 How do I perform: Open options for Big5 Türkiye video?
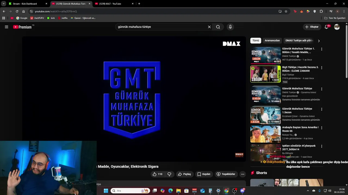click(322, 68)
